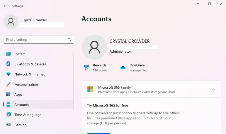
Task: Click the Network wifi icon
Action: [x=8, y=74]
